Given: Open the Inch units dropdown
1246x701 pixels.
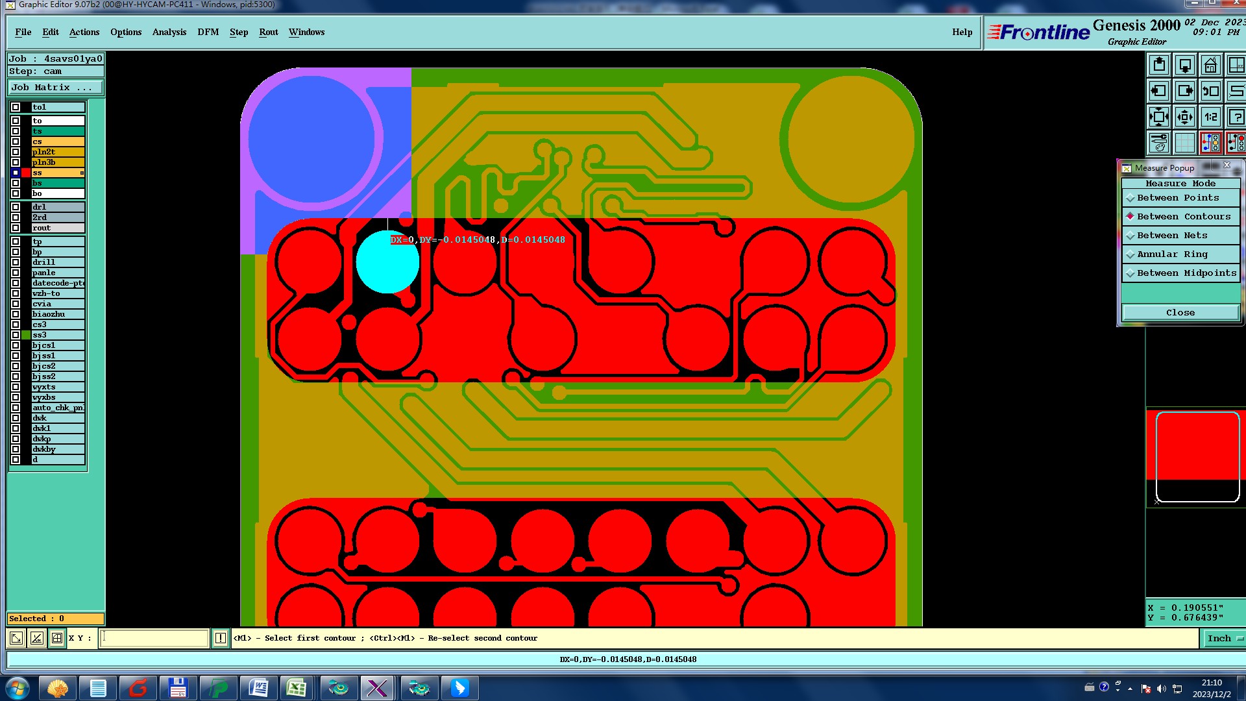Looking at the screenshot, I should tap(1224, 638).
